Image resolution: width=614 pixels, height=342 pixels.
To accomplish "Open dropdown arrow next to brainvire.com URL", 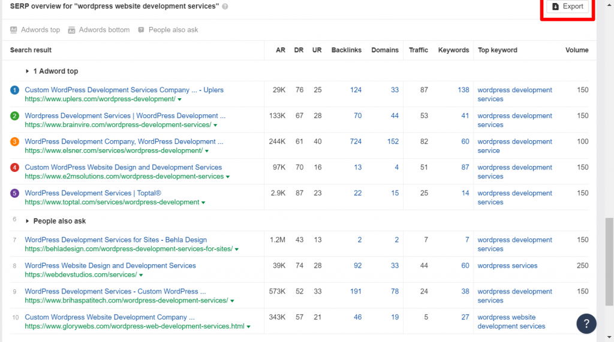I will click(215, 126).
